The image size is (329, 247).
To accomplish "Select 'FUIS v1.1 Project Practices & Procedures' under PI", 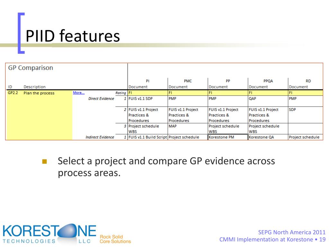I will tap(148, 115).
